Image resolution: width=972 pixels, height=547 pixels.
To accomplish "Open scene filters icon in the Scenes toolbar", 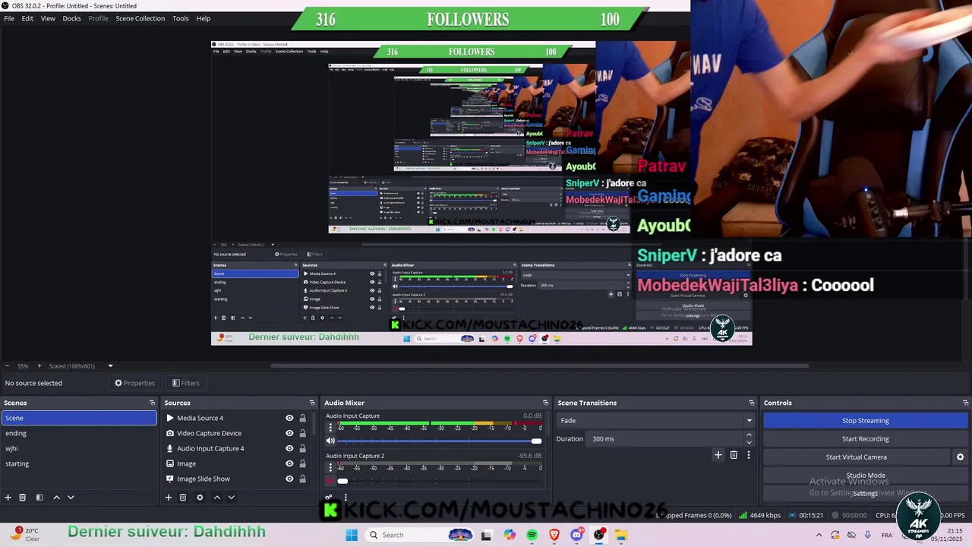I will [x=39, y=498].
